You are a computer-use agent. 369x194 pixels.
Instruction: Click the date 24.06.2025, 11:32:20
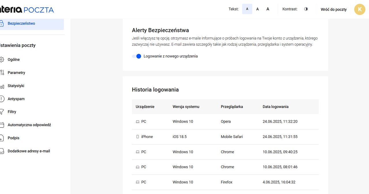[x=280, y=121]
